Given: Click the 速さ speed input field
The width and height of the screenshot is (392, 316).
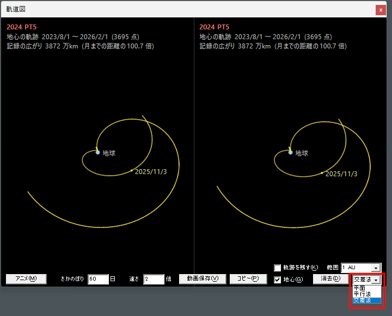Looking at the screenshot, I should tap(154, 279).
